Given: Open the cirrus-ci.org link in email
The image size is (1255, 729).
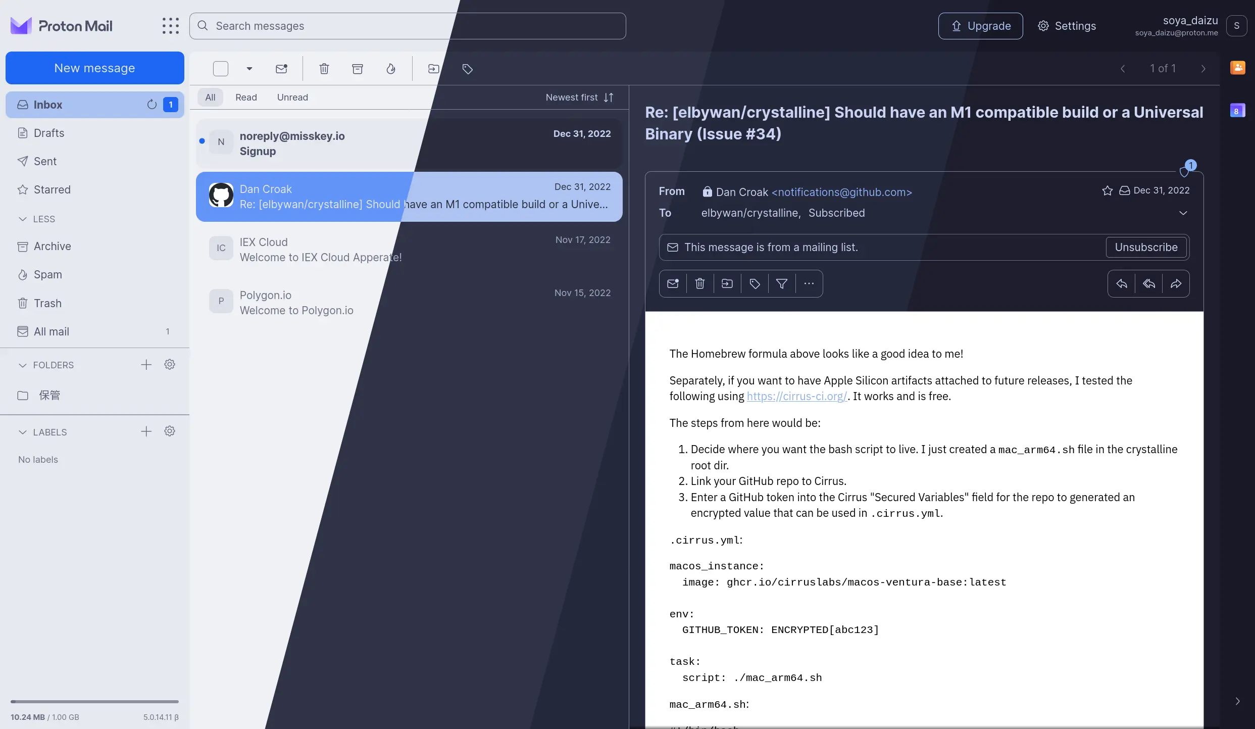Looking at the screenshot, I should [797, 397].
